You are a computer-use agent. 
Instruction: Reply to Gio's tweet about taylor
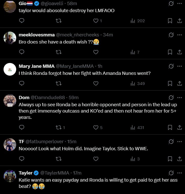[22, 21]
